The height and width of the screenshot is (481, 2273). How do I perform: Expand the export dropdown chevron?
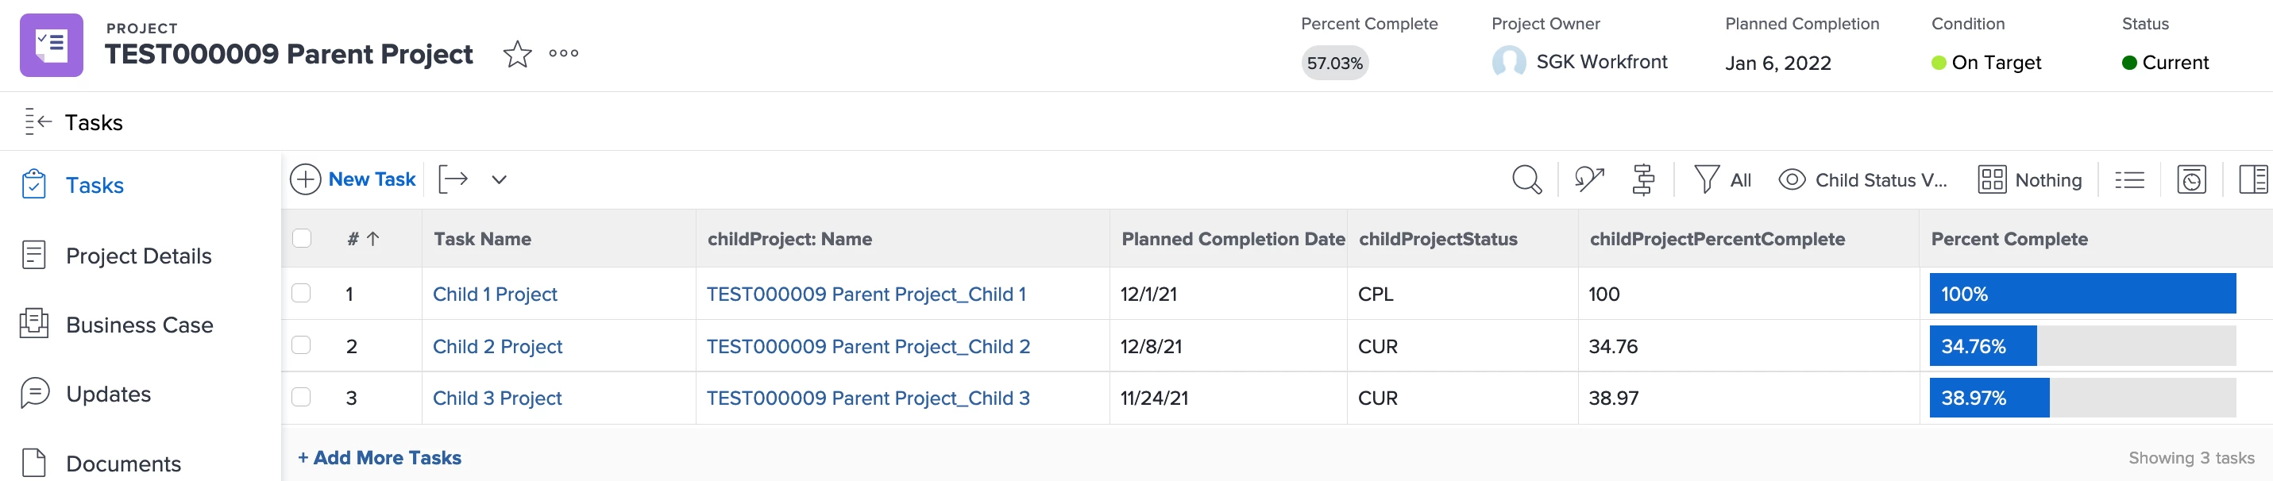[x=500, y=179]
